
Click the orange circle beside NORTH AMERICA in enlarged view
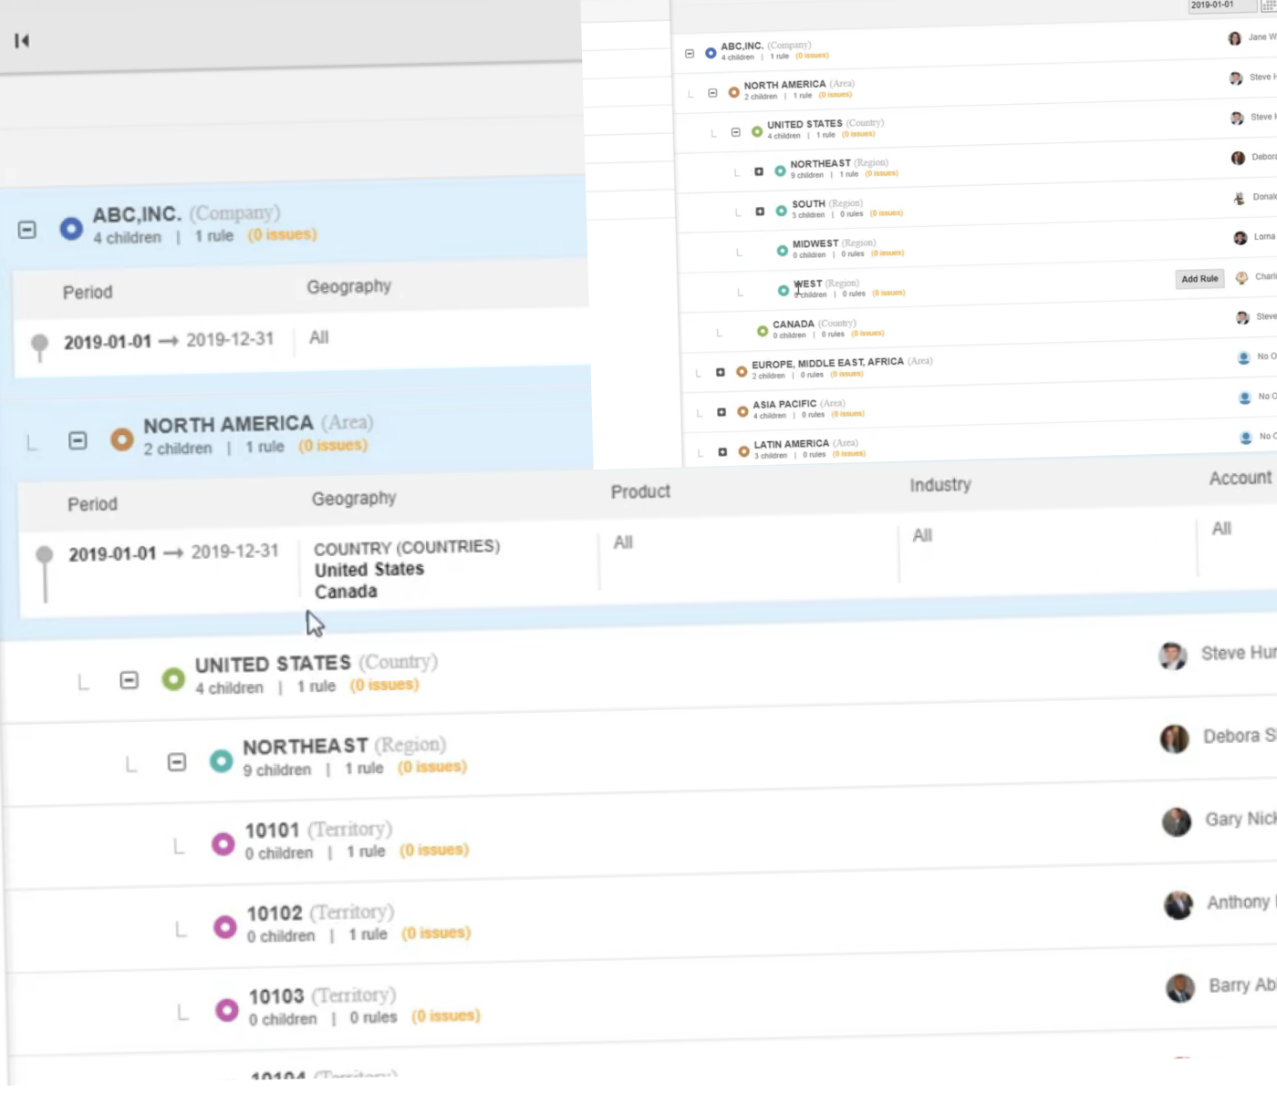tap(122, 440)
